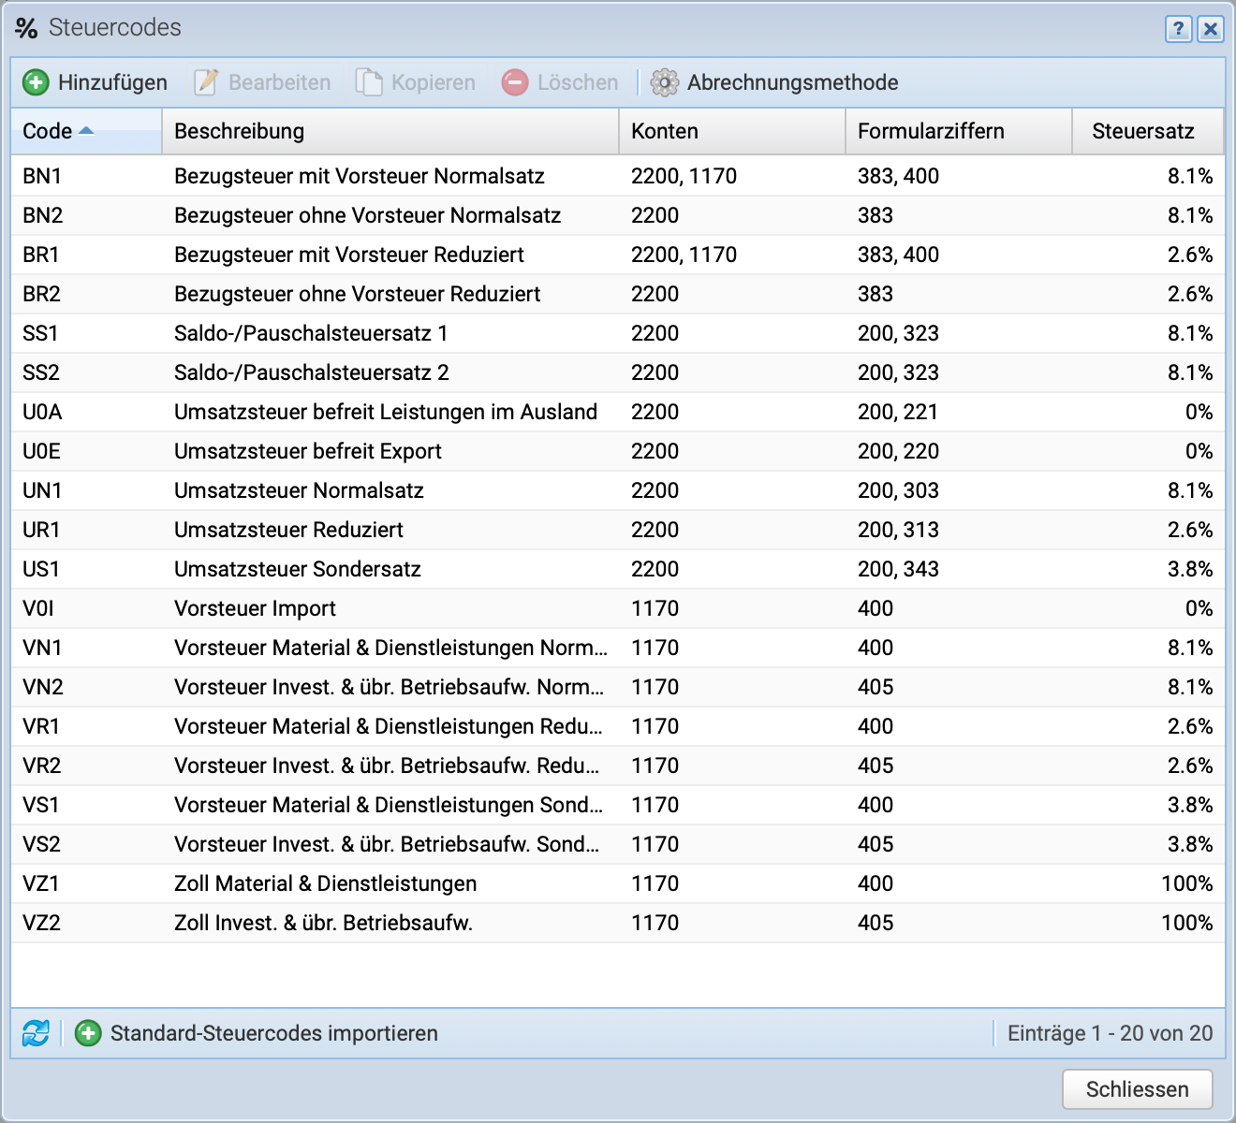
Task: Sort by the Code column header
Action: pos(86,131)
